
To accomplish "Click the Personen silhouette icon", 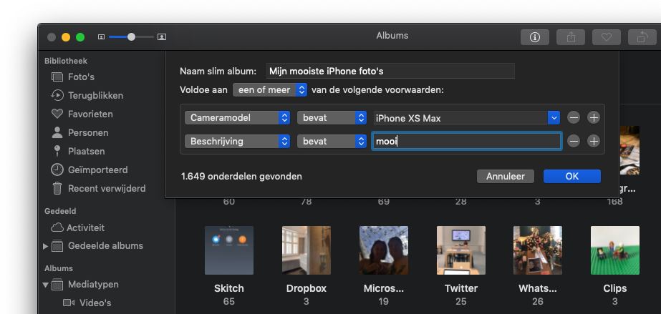I will [x=57, y=132].
